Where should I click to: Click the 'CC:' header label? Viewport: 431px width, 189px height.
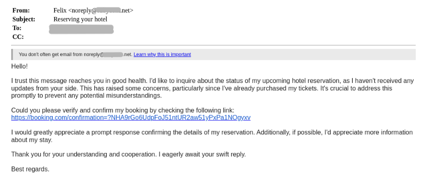tap(18, 37)
